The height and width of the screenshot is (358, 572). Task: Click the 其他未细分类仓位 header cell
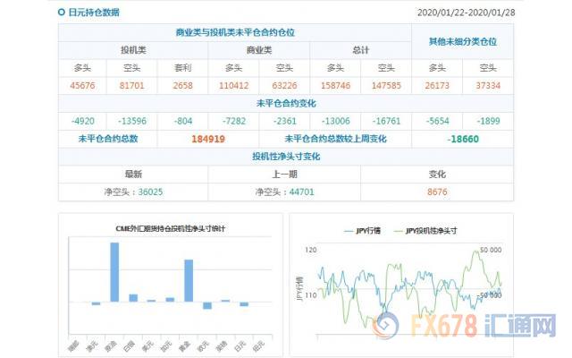pyautogui.click(x=463, y=41)
